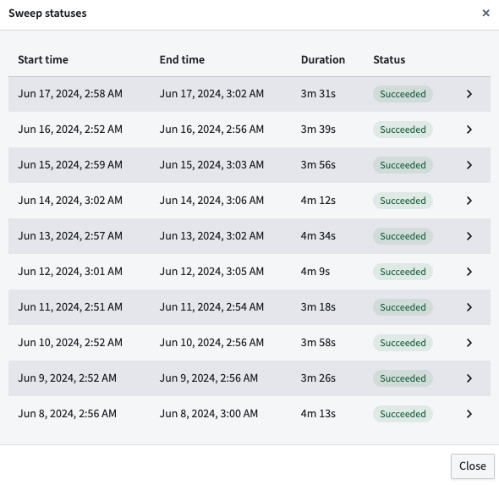Click Succeeded badge for Jun 17 sweep
Image resolution: width=499 pixels, height=485 pixels.
(x=403, y=94)
